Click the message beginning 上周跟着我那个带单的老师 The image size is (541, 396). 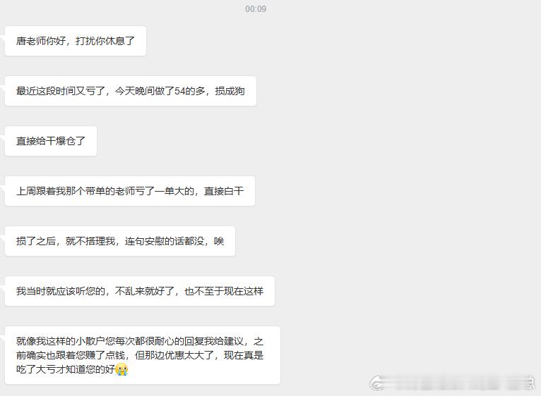click(x=130, y=191)
